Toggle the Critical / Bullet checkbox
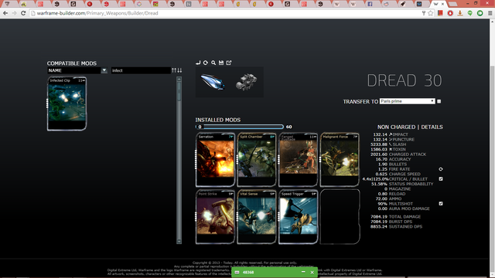 point(441,179)
